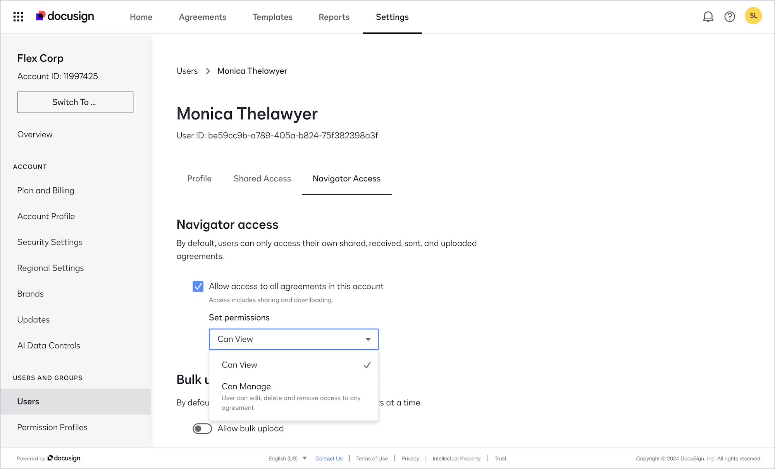Screen dimensions: 775x469
Task: Open the help question mark icon
Action: coord(730,17)
